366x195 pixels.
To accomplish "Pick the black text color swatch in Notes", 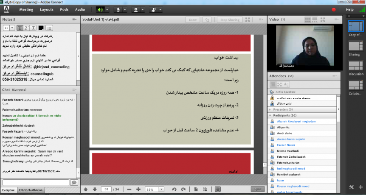I will point(41,28).
